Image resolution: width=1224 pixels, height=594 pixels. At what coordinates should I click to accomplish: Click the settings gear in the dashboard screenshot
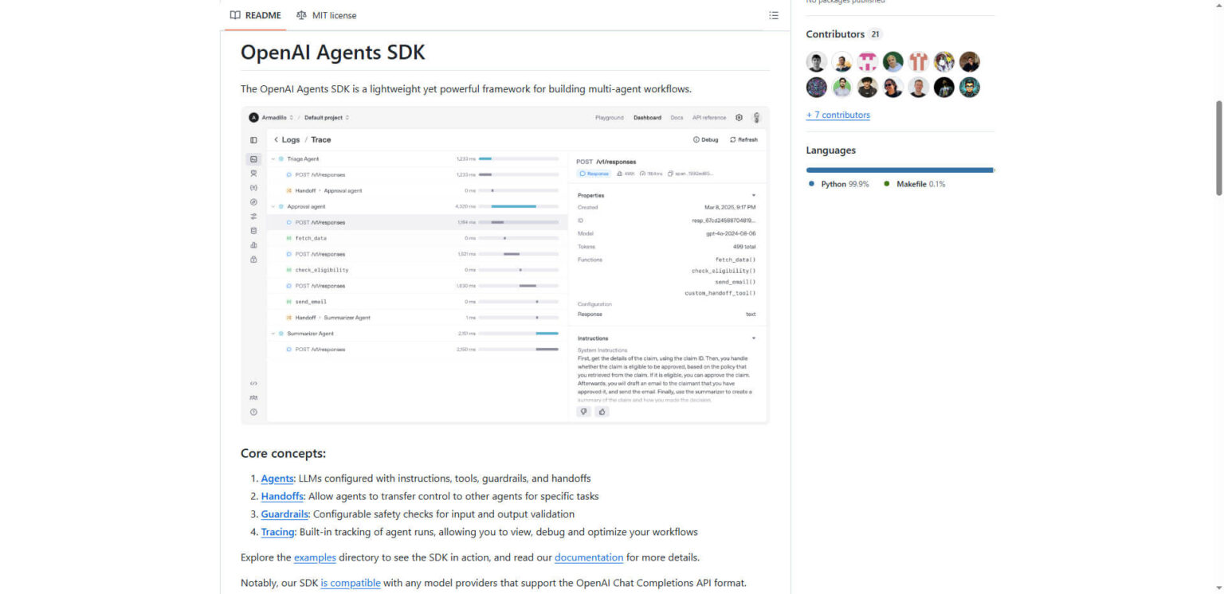click(x=739, y=117)
